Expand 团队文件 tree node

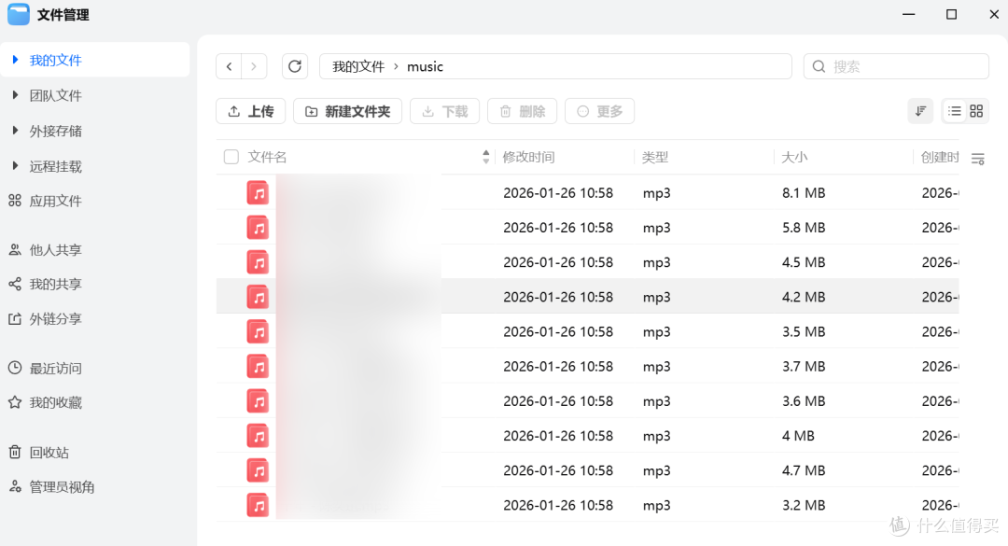coord(16,95)
